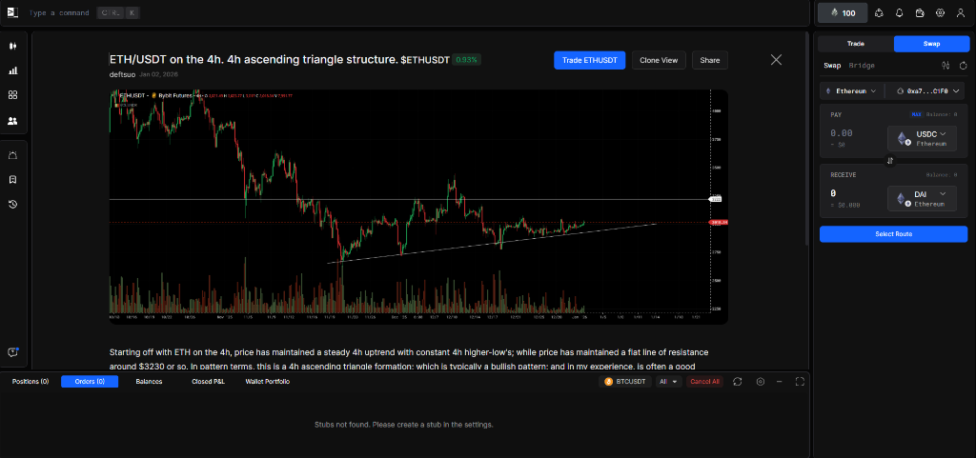
Task: Open the Orders (0) tab
Action: 90,382
